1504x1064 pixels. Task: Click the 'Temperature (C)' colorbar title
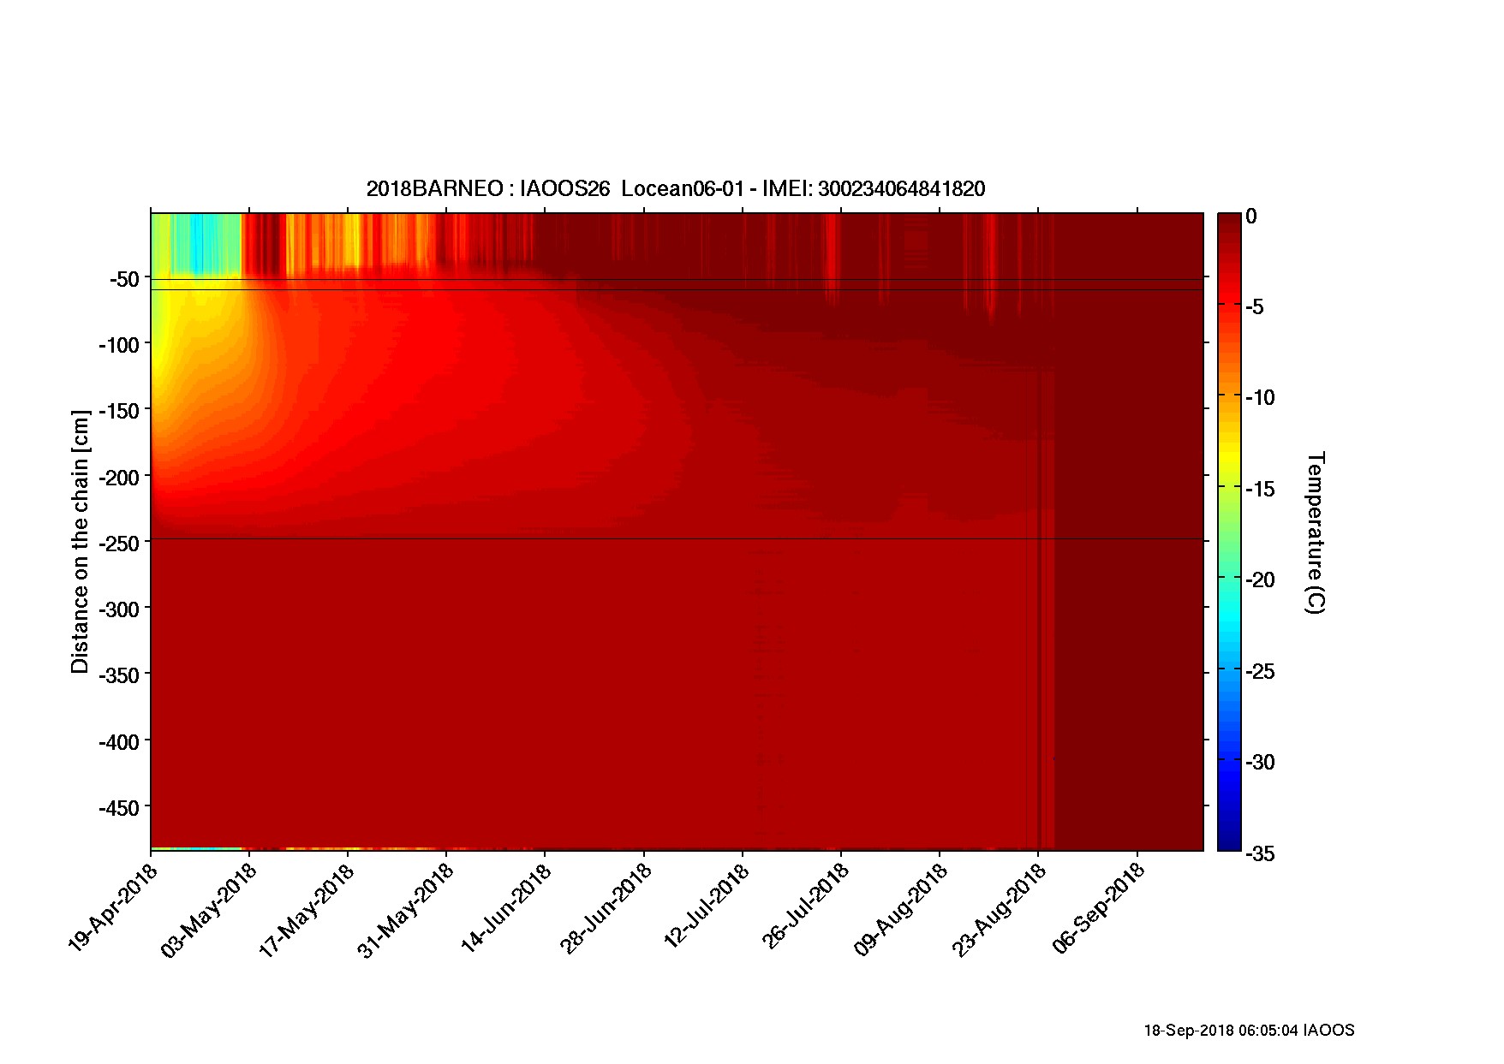click(x=1315, y=532)
